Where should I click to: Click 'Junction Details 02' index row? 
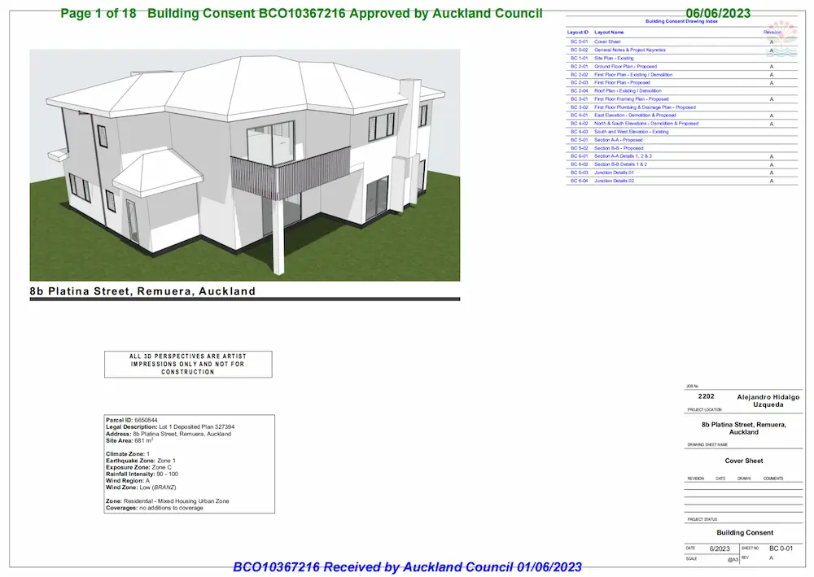pos(681,181)
